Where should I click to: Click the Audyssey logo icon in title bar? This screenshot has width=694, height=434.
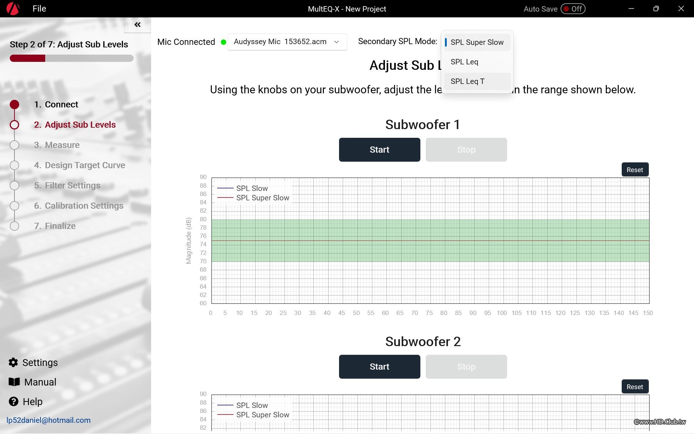pyautogui.click(x=13, y=9)
